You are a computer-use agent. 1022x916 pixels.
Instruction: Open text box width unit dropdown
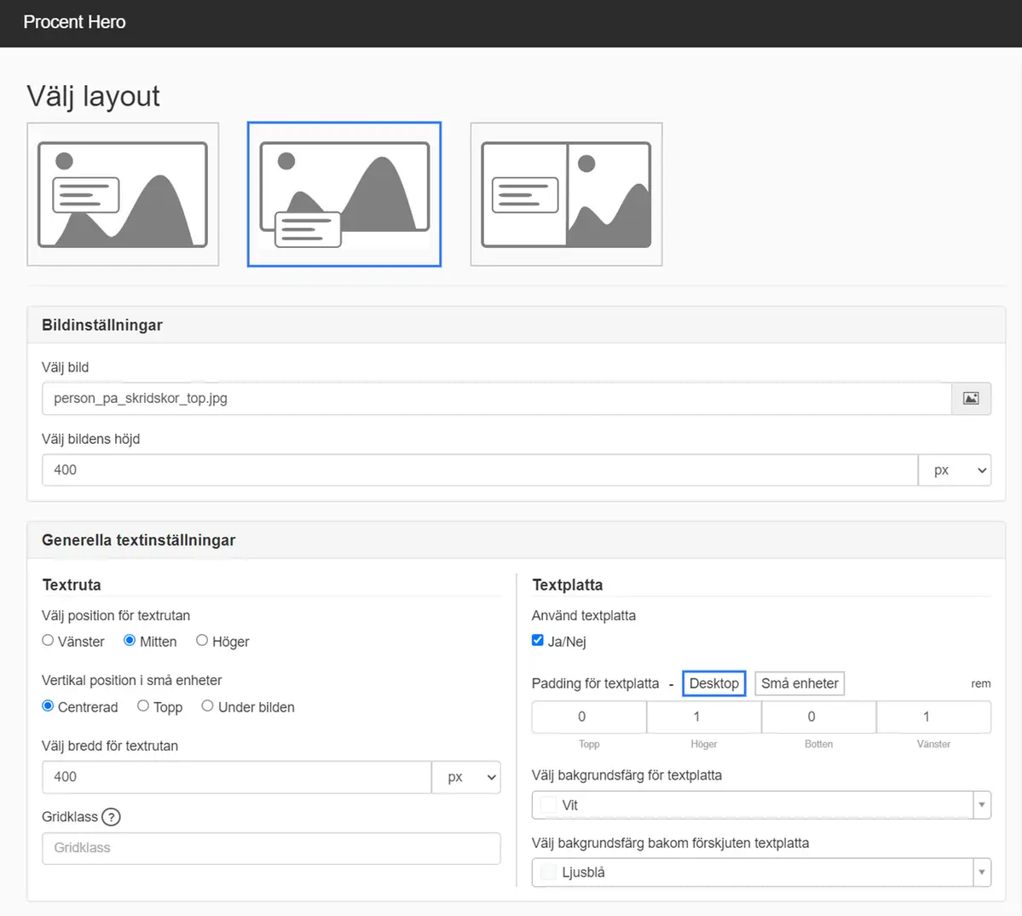[x=466, y=777]
